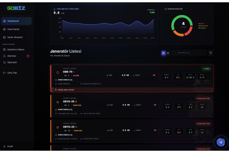Viewport: 229px width, 153px height.
Task: Click the GBB-70 alarm status icon
Action: click(x=57, y=73)
